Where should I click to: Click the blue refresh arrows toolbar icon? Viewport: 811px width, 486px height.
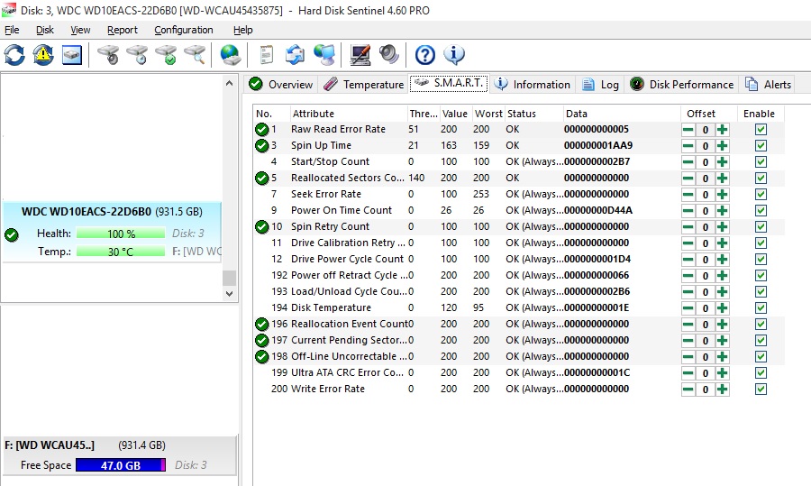[x=14, y=54]
